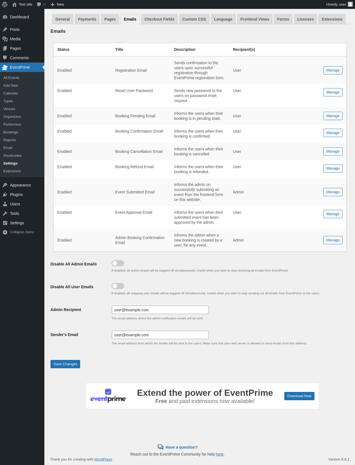Viewport: 355px width, 465px height.
Task: Open the Test site home icon
Action: [x=14, y=4]
